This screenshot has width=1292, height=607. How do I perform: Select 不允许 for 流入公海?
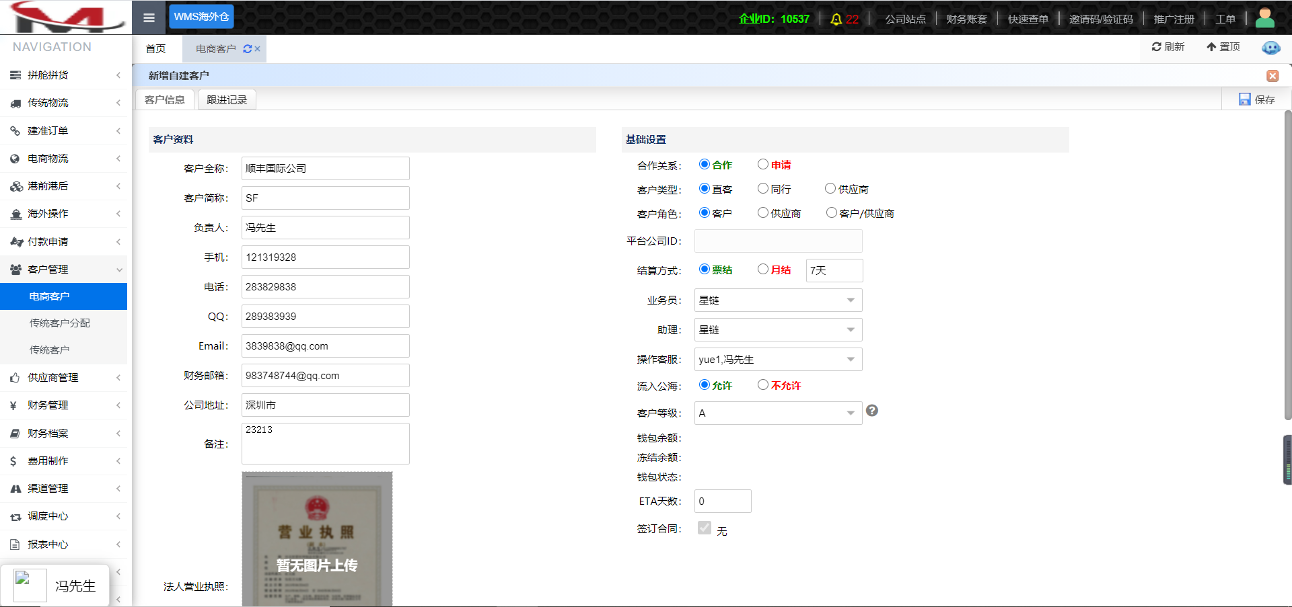[762, 385]
